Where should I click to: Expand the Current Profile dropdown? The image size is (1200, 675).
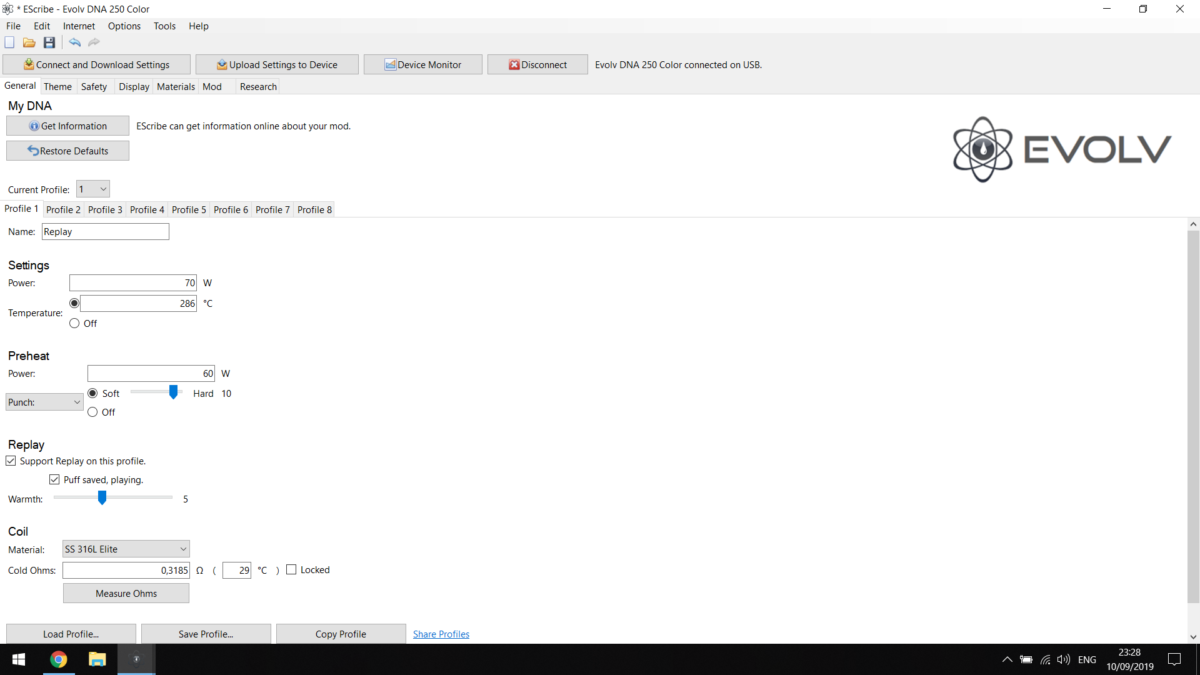coord(93,189)
